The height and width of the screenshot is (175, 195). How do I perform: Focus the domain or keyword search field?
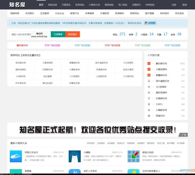[30, 34]
